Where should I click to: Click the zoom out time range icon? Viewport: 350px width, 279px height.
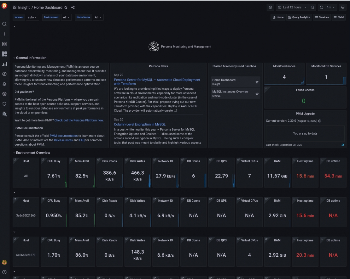click(312, 7)
